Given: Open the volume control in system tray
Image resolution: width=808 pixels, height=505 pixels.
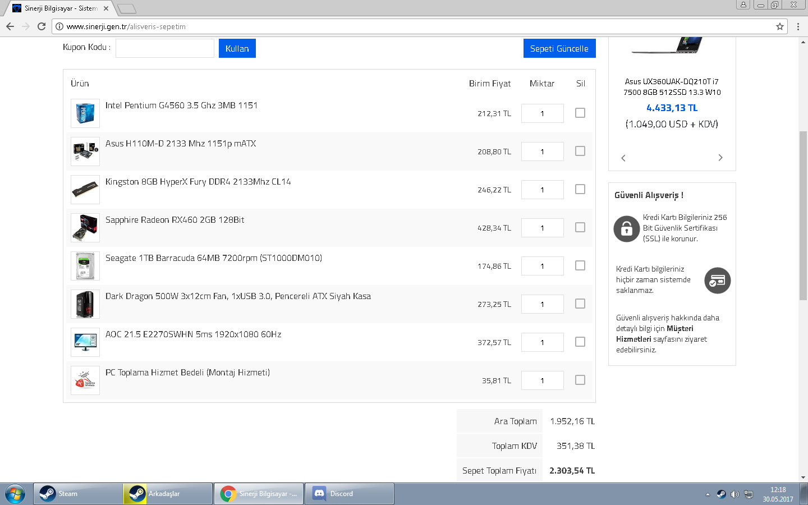Looking at the screenshot, I should 734,494.
